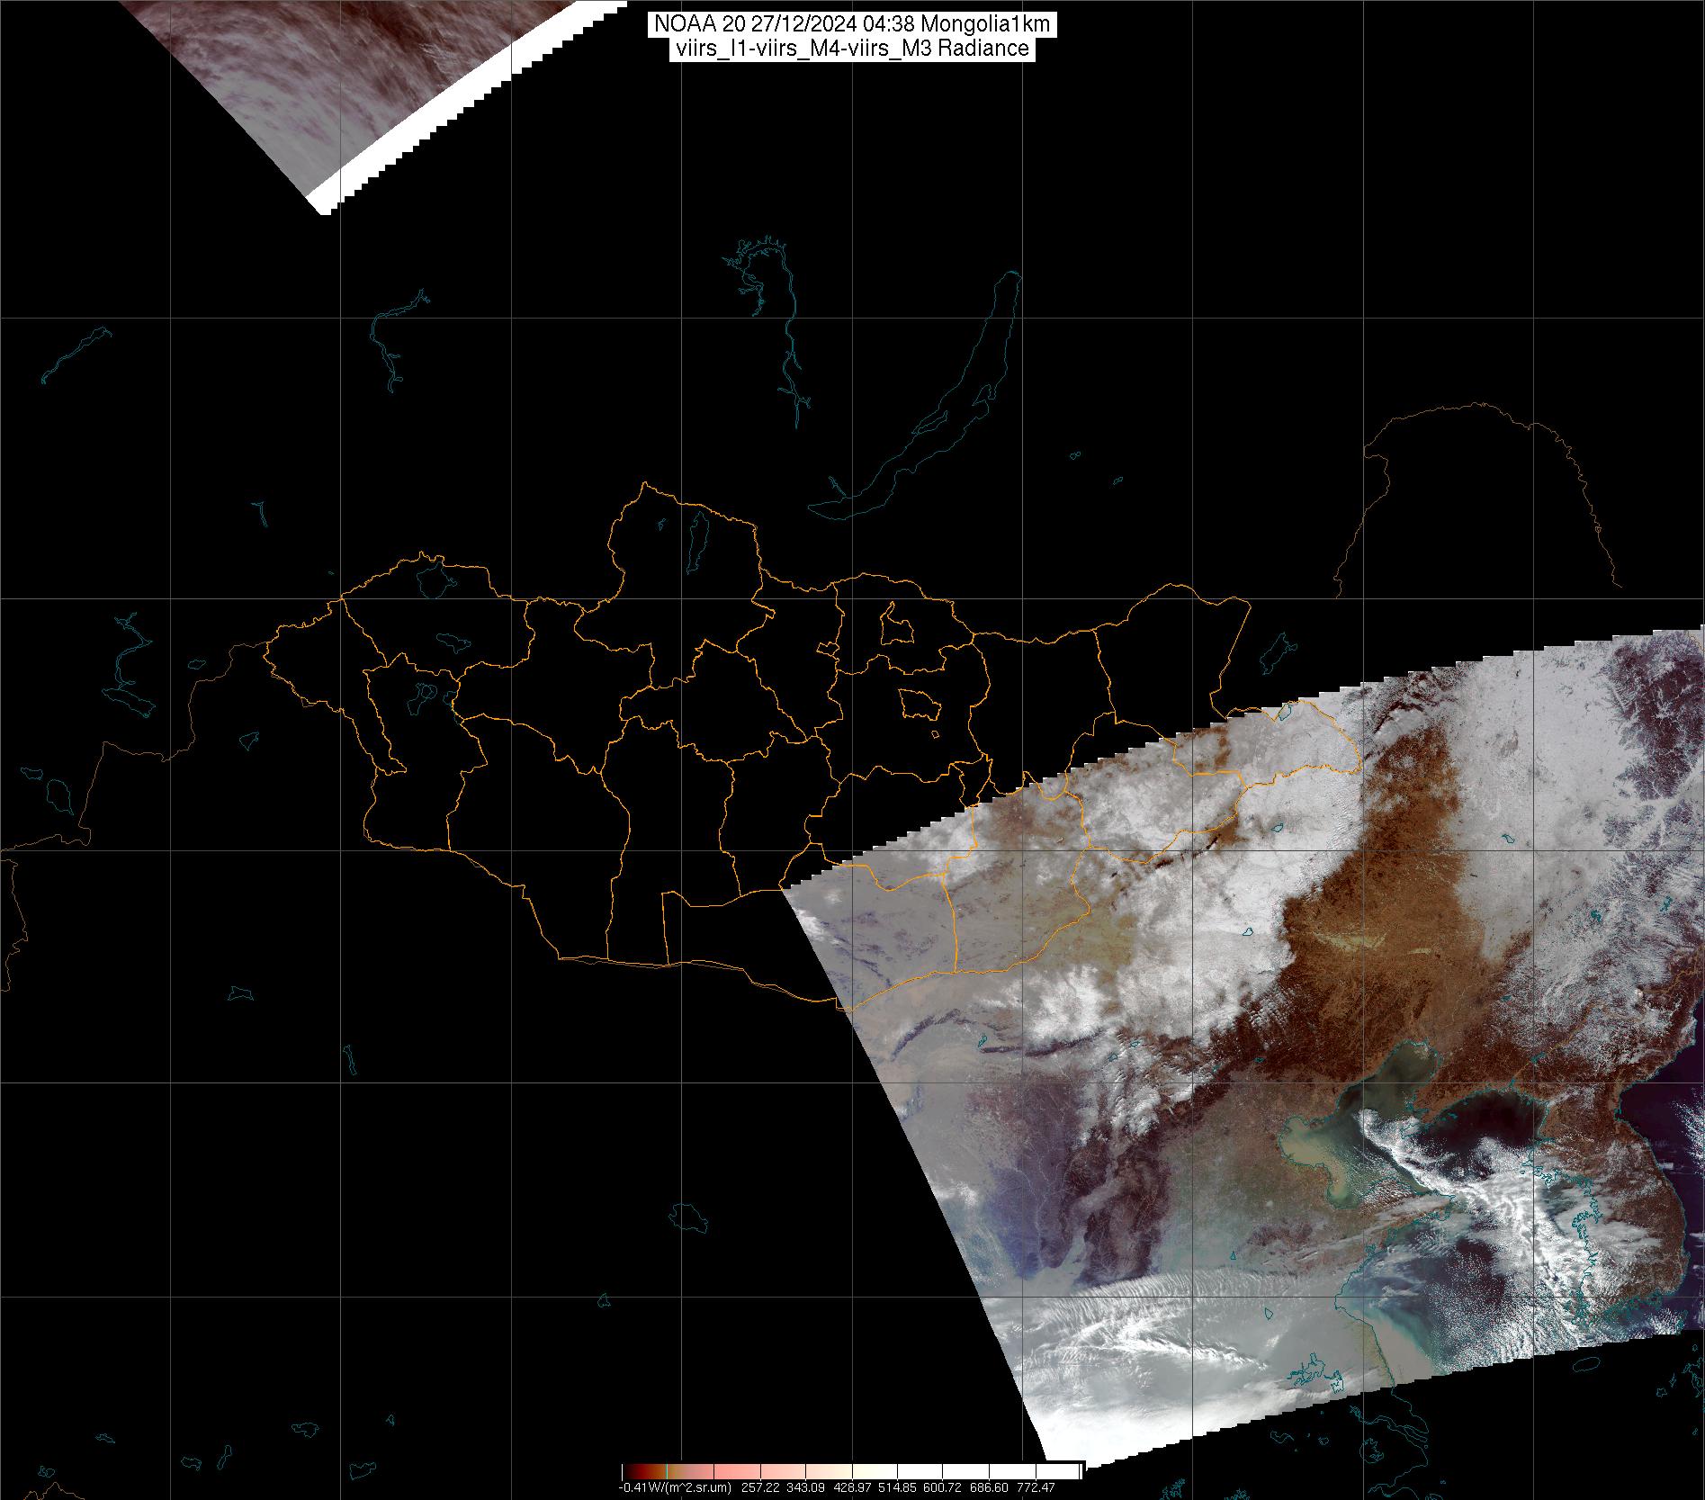Click the "viirs_I1-viirs_M4-viirs_M3 Radiance" label
Image resolution: width=1705 pixels, height=1500 pixels.
[851, 49]
